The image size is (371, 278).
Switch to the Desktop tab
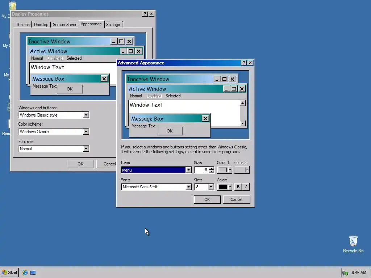click(41, 25)
